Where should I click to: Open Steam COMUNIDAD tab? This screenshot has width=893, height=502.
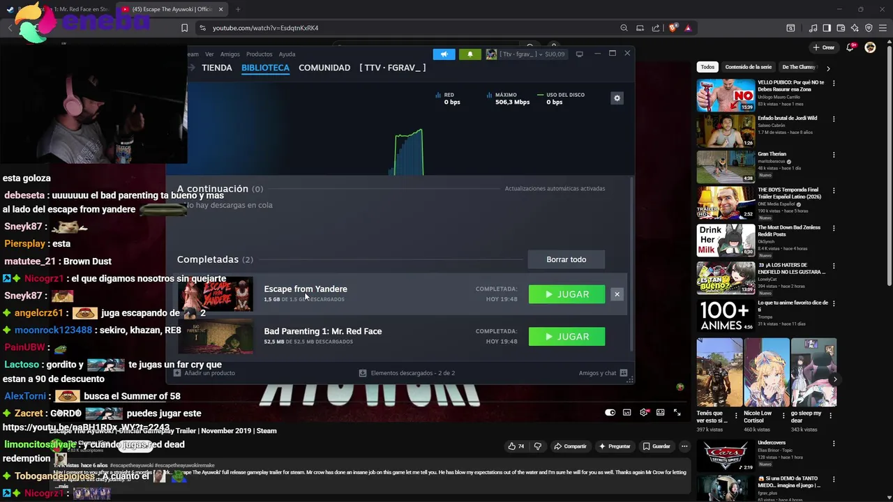324,68
